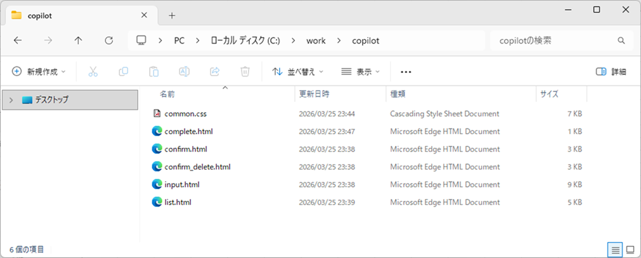The image size is (641, 258).
Task: Click the Rename icon in toolbar
Action: coord(185,71)
